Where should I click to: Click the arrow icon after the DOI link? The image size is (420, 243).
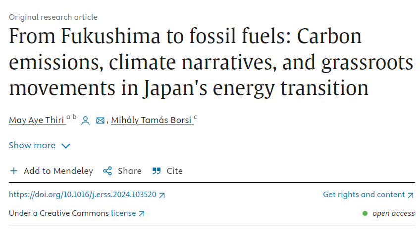162,195
